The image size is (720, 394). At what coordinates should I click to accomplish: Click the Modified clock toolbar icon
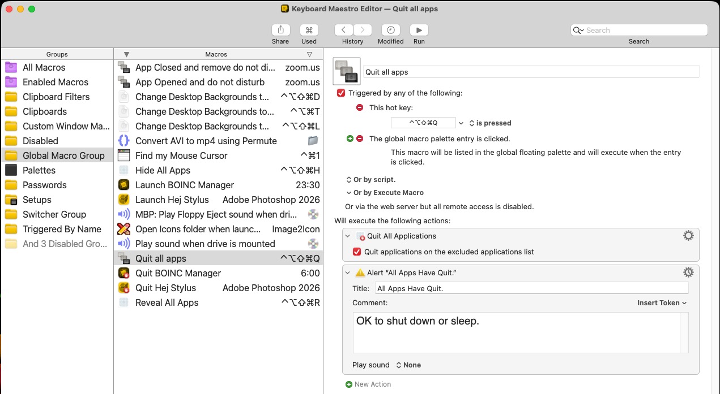pyautogui.click(x=390, y=30)
